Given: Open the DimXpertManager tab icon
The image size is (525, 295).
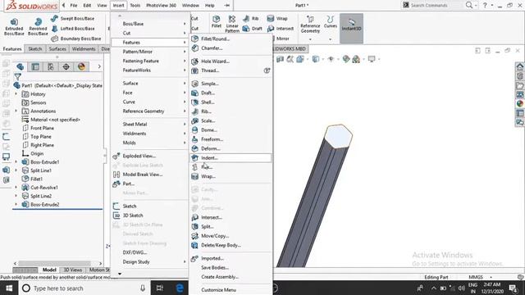Looking at the screenshot, I should 66,66.
